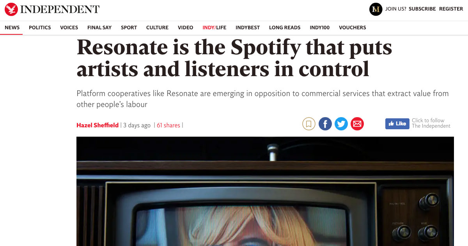Open the News tab
Screen dimensions: 468x246
pos(12,27)
